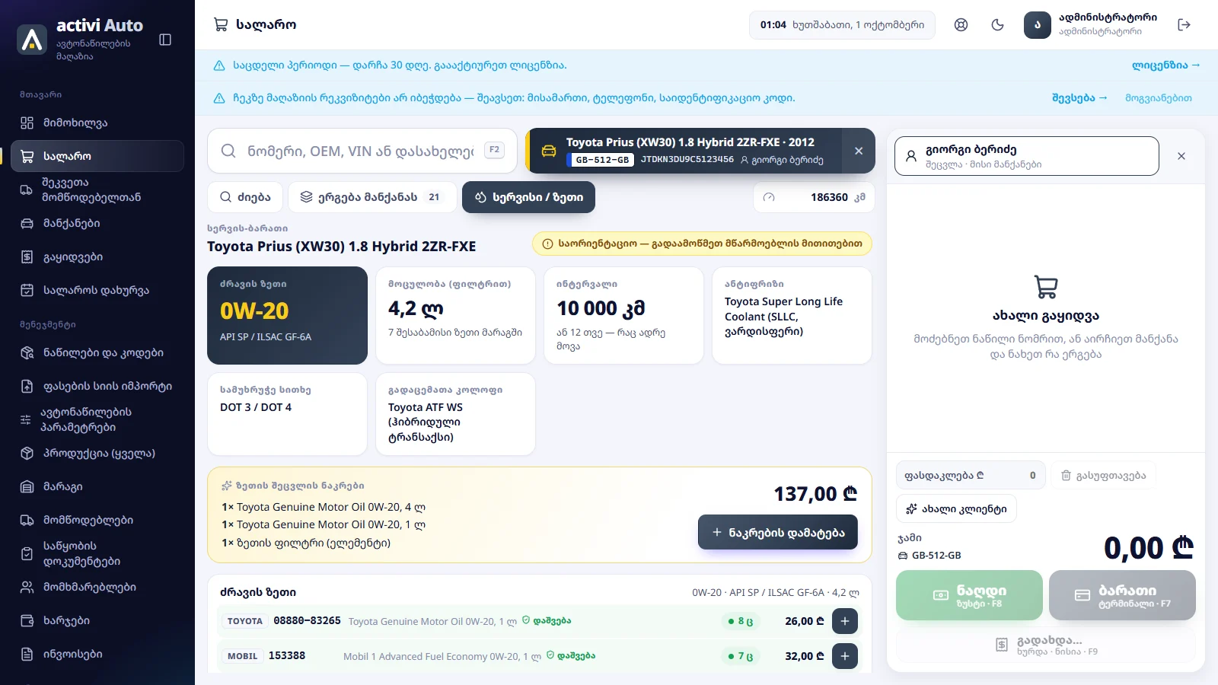Open ხარჯები in sidebar

click(x=97, y=620)
